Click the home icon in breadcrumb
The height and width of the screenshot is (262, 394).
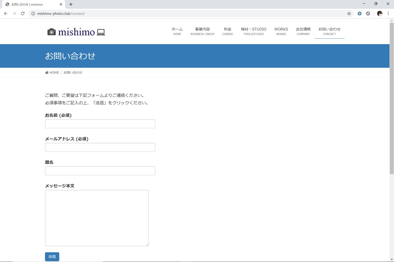47,73
